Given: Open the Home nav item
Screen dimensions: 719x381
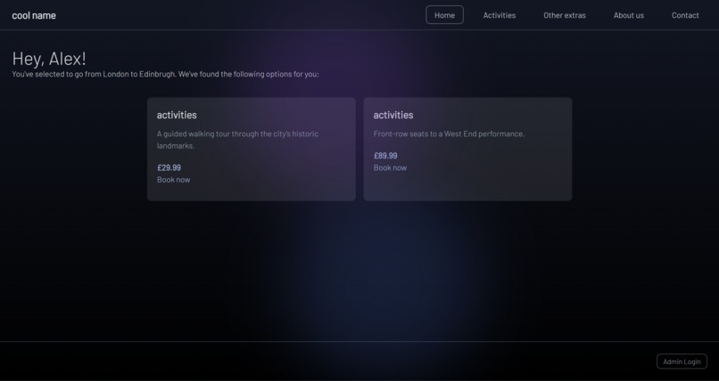Looking at the screenshot, I should click(x=444, y=15).
